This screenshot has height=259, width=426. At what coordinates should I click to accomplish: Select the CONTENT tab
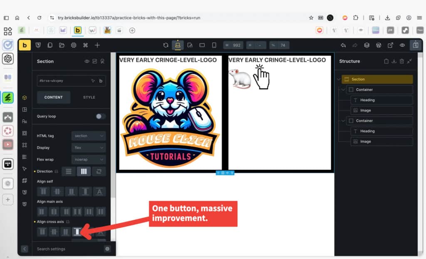pyautogui.click(x=54, y=97)
